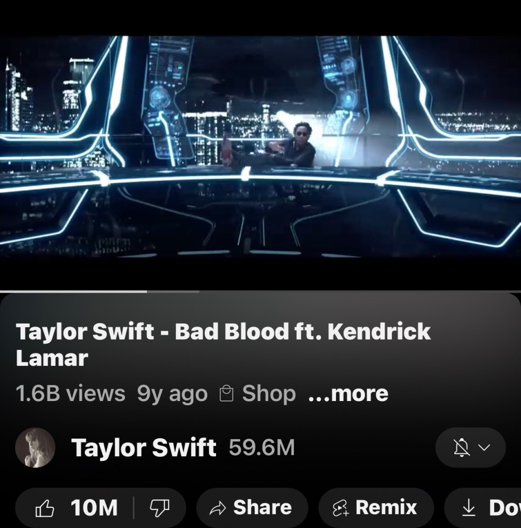Click the video title Bad Blood

[223, 344]
